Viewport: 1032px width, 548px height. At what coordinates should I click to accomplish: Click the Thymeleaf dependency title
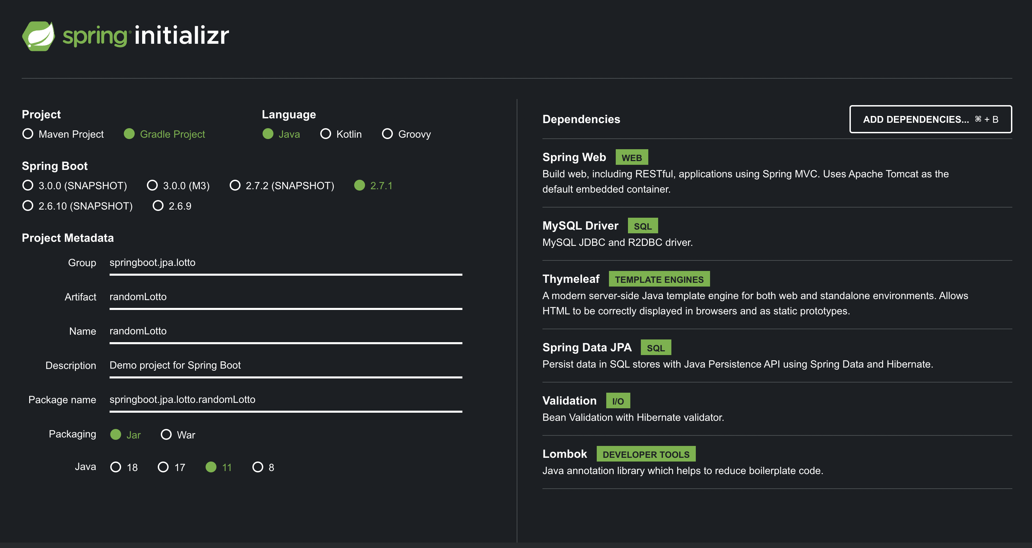[571, 279]
